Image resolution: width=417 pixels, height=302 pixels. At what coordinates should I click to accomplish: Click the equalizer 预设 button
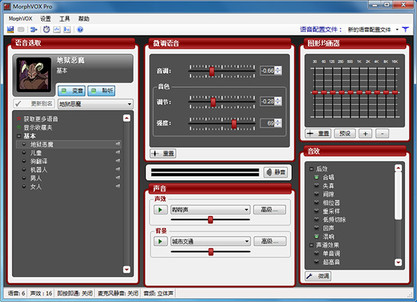click(345, 134)
